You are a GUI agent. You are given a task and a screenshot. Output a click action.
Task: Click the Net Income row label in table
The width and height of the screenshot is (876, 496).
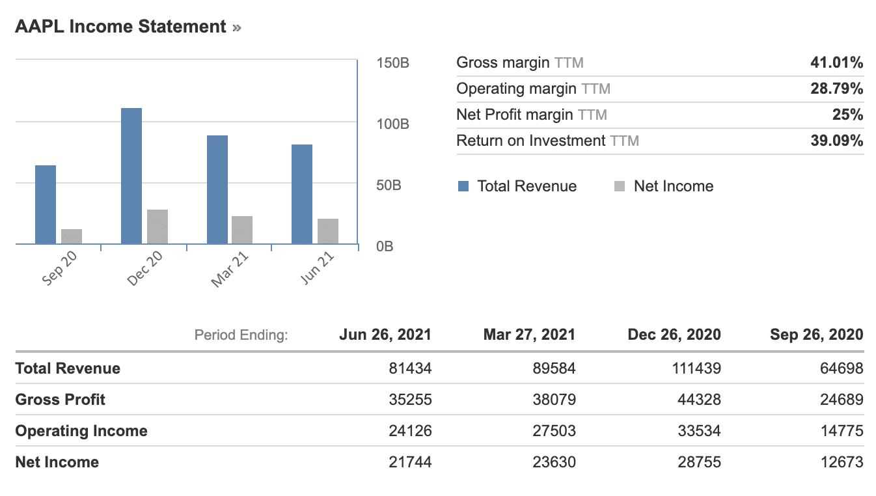click(57, 462)
